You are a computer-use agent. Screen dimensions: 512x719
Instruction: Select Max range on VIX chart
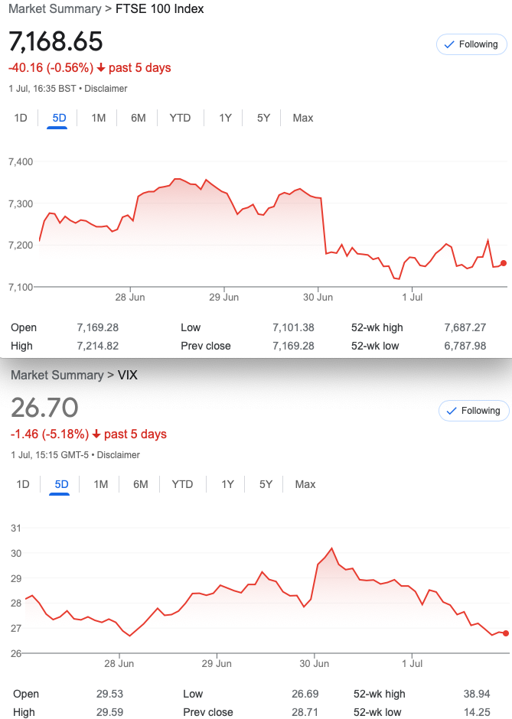coord(305,485)
